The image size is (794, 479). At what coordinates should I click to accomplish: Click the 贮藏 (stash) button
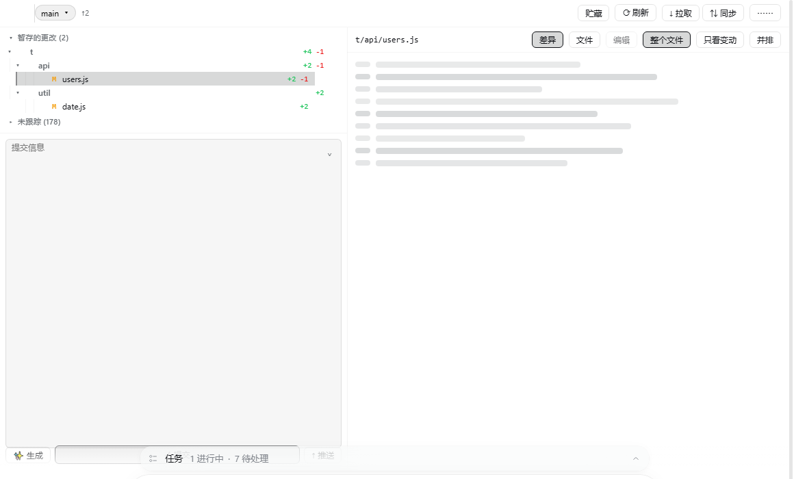pyautogui.click(x=593, y=13)
